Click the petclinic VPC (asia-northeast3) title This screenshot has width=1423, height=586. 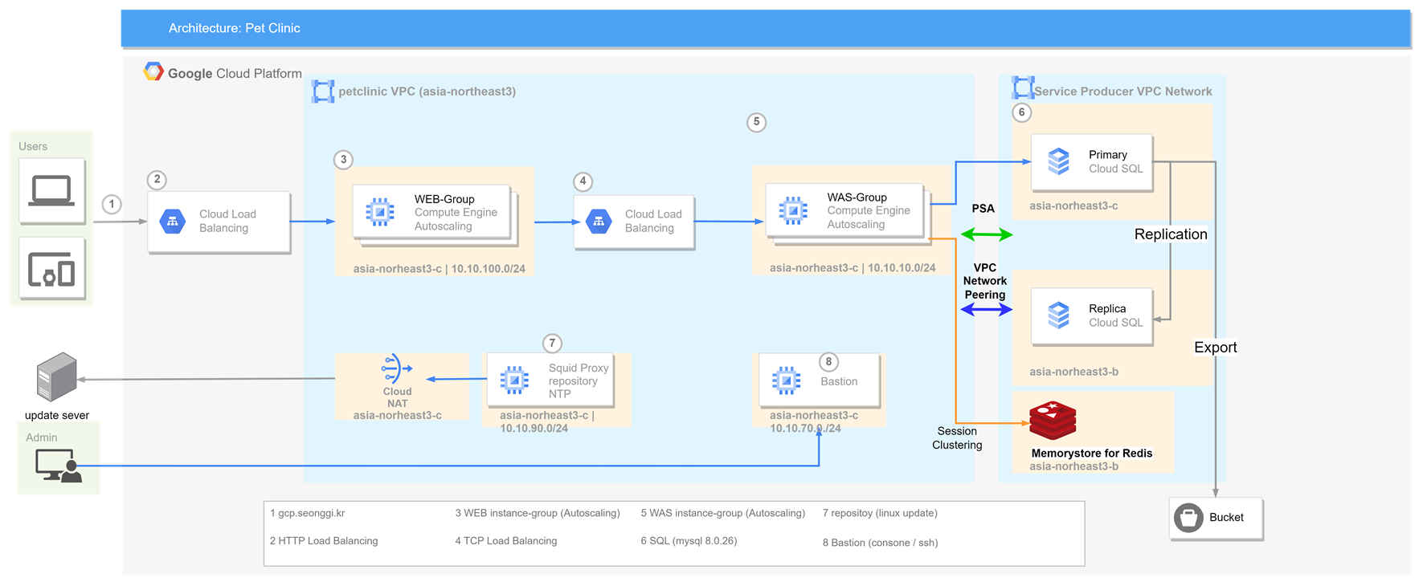427,92
